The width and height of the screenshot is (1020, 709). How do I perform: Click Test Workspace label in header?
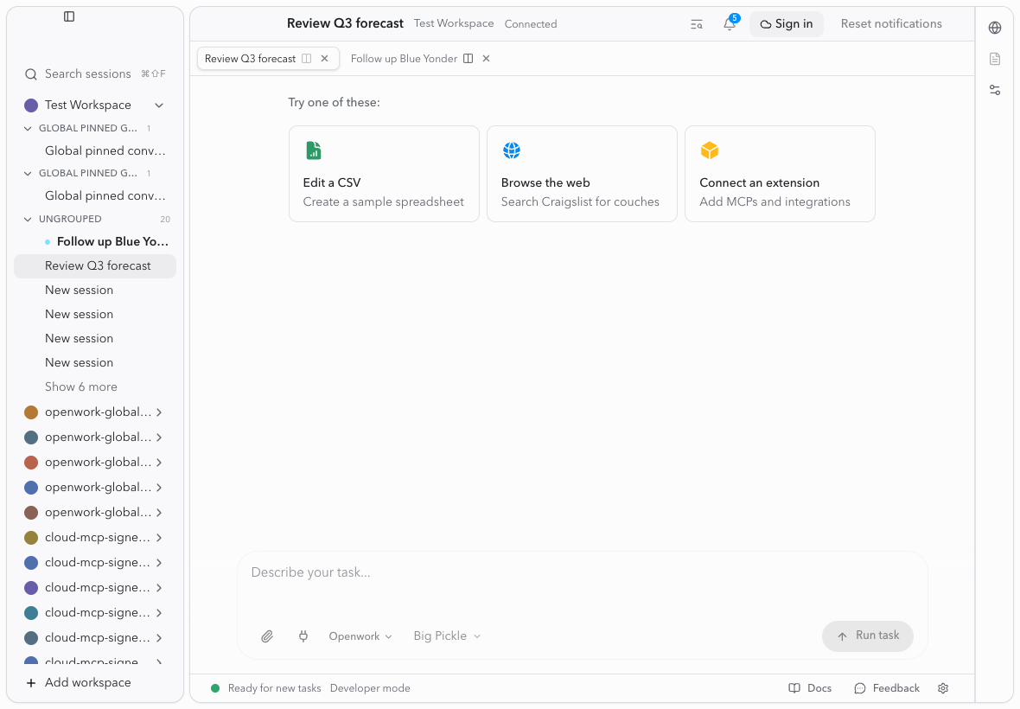coord(454,23)
